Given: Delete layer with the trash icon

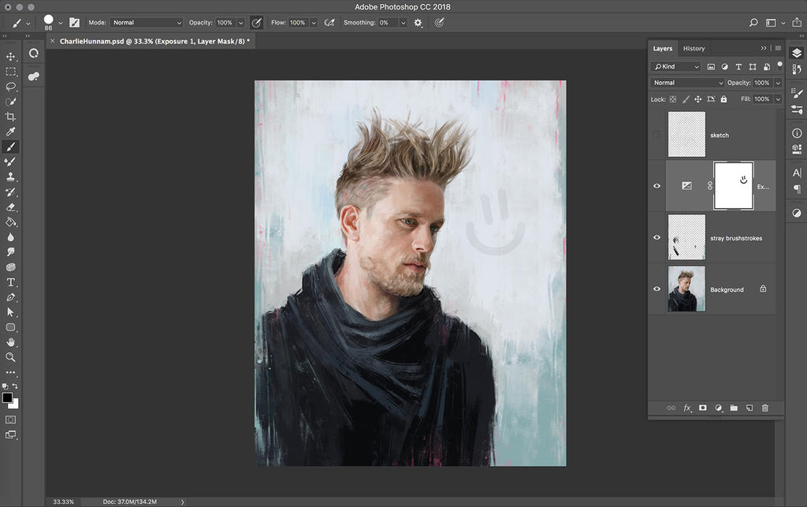Looking at the screenshot, I should [x=764, y=408].
